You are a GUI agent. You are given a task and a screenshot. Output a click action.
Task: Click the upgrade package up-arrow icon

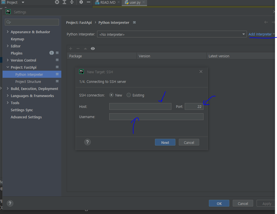click(85, 49)
